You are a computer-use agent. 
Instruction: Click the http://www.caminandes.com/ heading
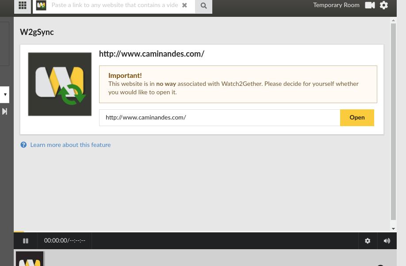[151, 54]
